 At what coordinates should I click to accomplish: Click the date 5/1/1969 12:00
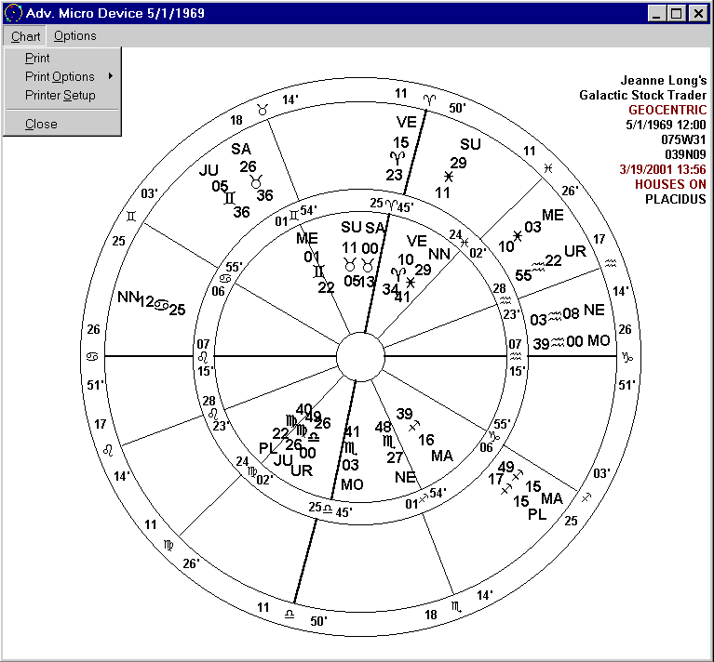coord(666,125)
